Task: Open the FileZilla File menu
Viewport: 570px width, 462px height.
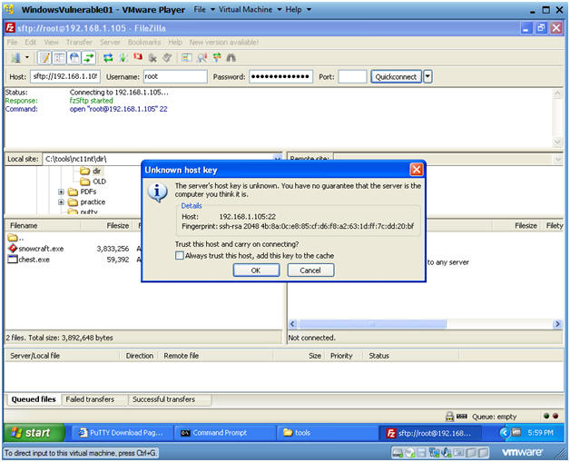Action: click(12, 42)
